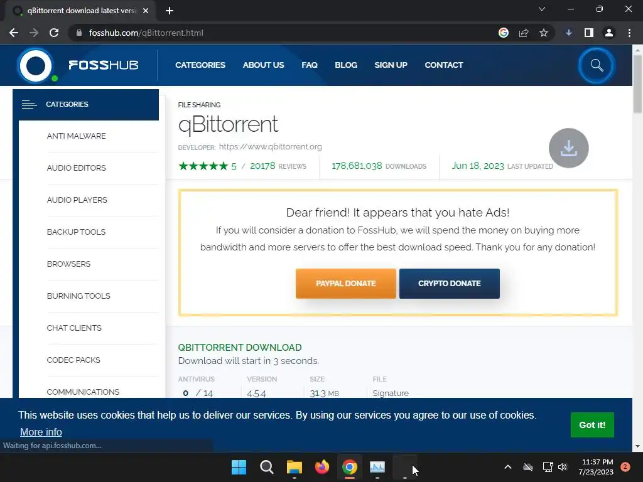This screenshot has height=482, width=643.
Task: Click the network tray icon
Action: (548, 467)
